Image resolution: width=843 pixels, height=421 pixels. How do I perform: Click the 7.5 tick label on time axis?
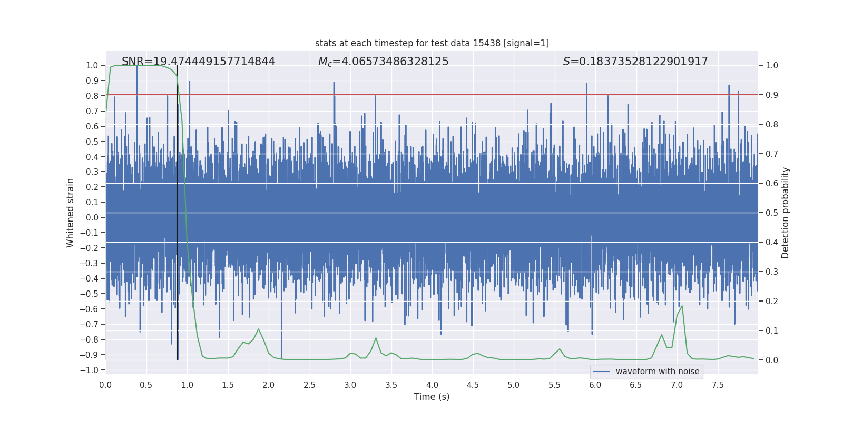(x=718, y=385)
